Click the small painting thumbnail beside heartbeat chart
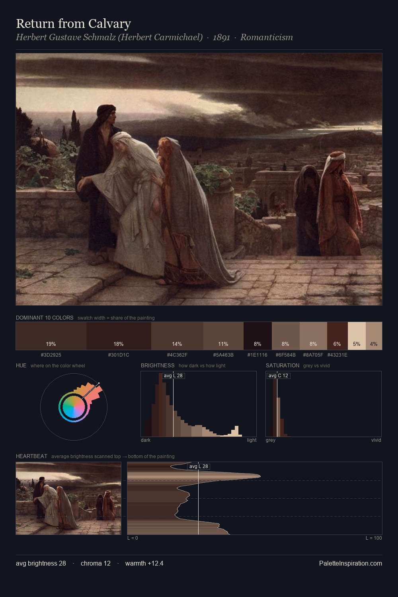 [x=68, y=498]
